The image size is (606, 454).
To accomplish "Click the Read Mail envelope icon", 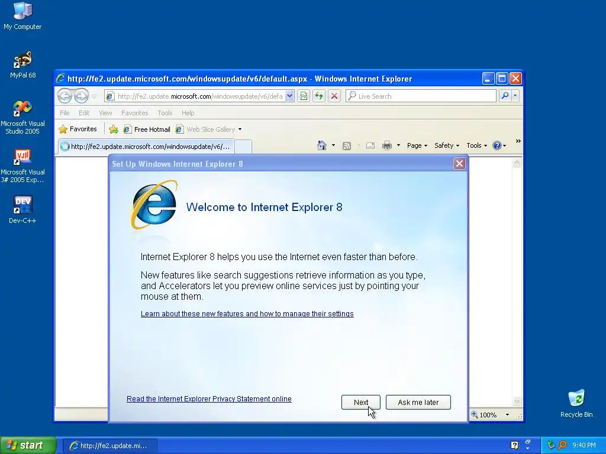I will click(x=370, y=145).
